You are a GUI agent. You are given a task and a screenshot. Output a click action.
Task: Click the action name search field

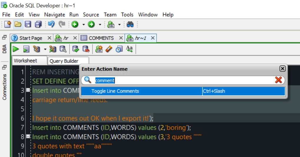tap(183, 80)
